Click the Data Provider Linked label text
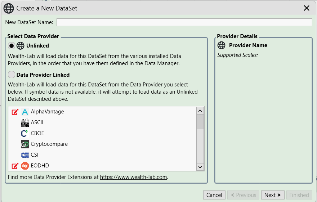Viewport: 317px width, 202px height. [x=43, y=75]
